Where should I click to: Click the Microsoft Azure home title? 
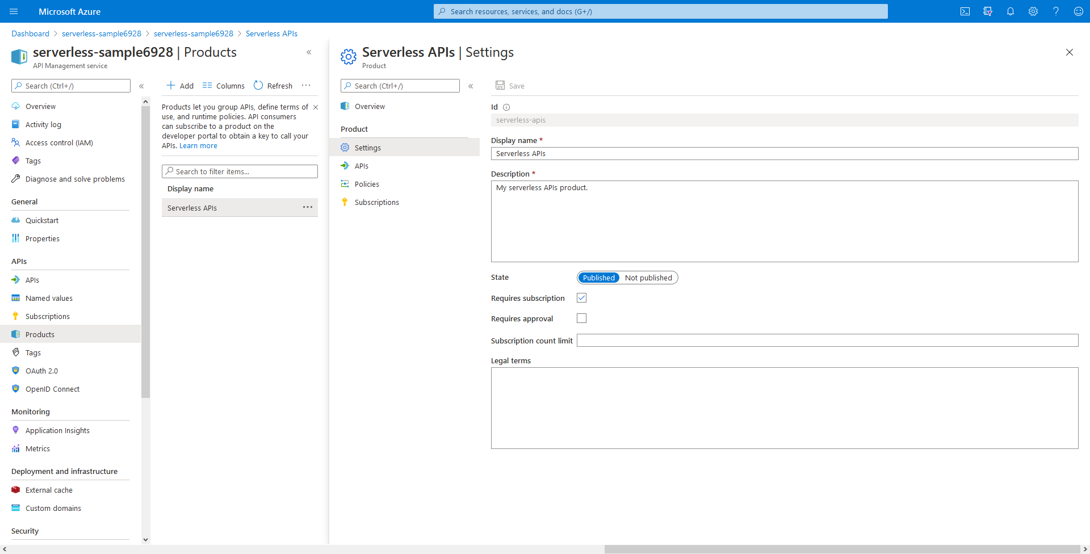[x=69, y=11]
